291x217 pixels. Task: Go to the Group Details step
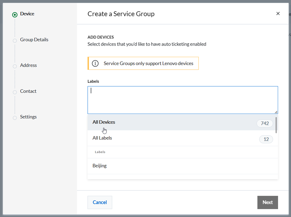[x=34, y=40]
